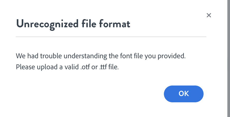Click the divider line under the heading

[111, 37]
